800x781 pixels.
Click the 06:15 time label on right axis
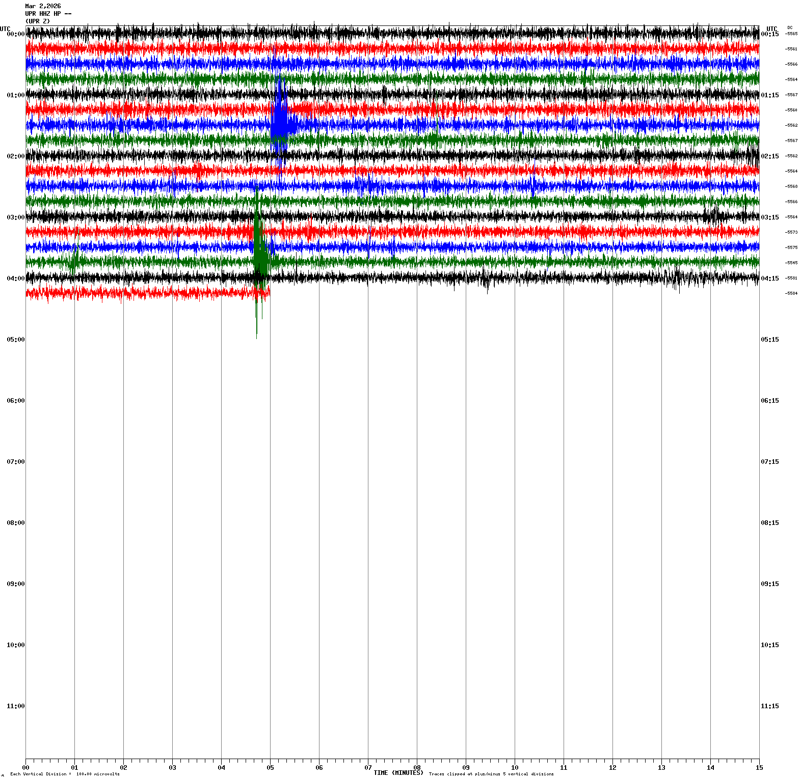pyautogui.click(x=769, y=401)
